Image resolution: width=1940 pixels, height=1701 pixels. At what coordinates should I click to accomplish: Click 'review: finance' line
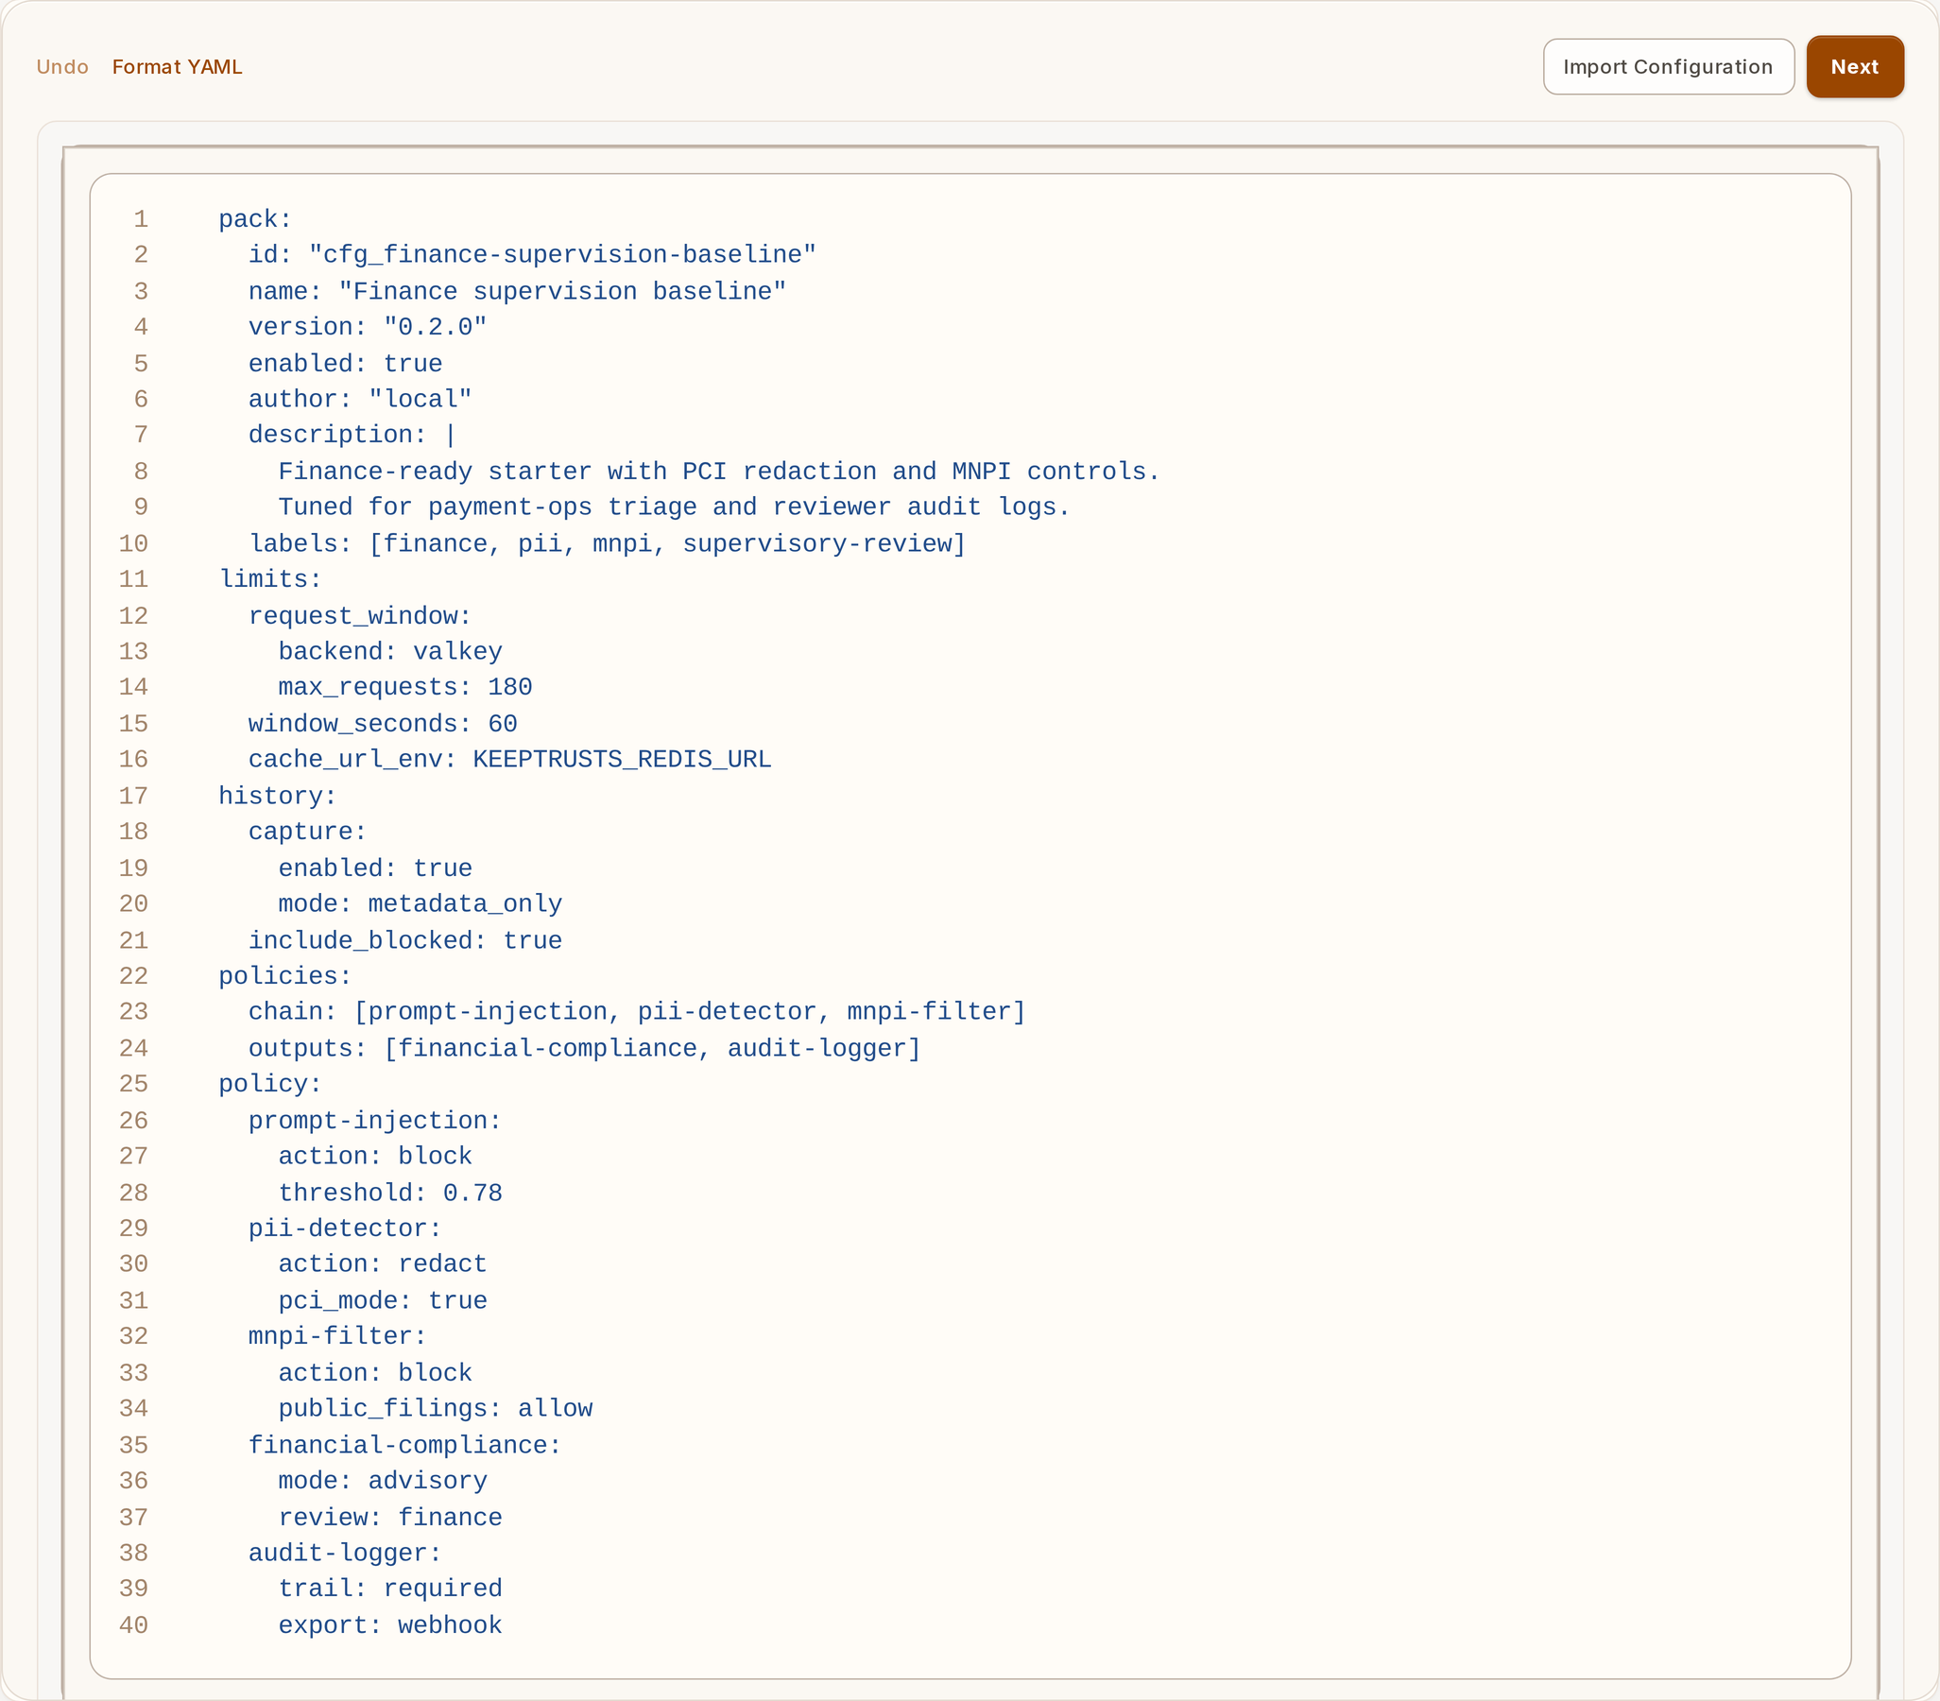tap(390, 1518)
